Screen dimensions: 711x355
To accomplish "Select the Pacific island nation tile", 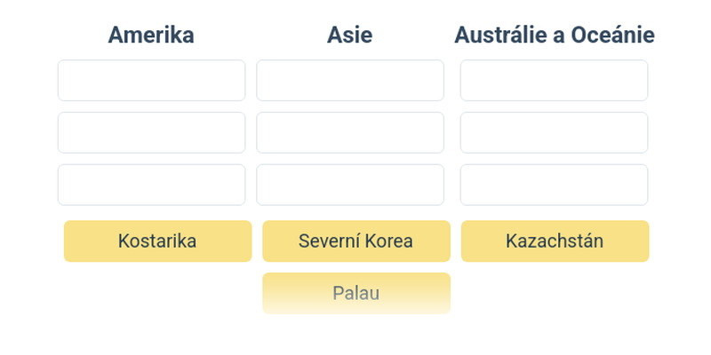I will click(355, 293).
